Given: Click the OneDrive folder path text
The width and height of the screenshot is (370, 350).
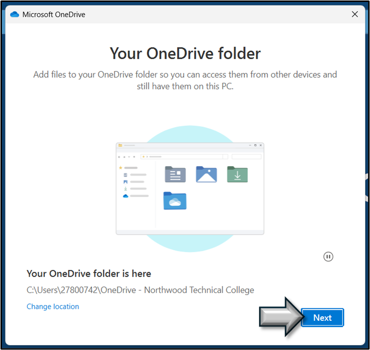Looking at the screenshot, I should (x=140, y=290).
